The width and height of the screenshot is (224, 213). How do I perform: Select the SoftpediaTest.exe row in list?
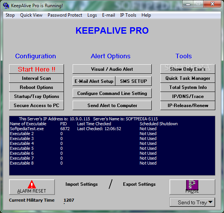[x=112, y=129]
